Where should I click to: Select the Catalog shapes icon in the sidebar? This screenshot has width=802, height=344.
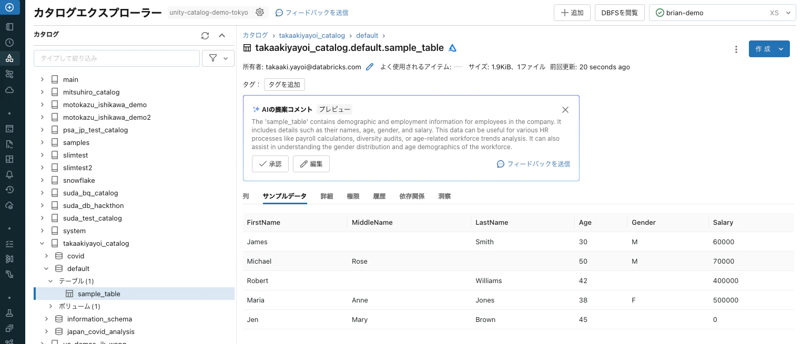tap(9, 58)
